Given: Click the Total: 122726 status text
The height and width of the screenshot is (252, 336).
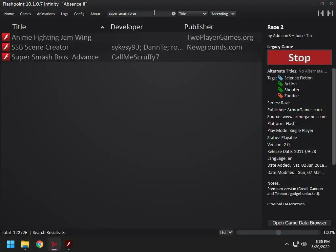Looking at the screenshot, I should tap(14, 233).
